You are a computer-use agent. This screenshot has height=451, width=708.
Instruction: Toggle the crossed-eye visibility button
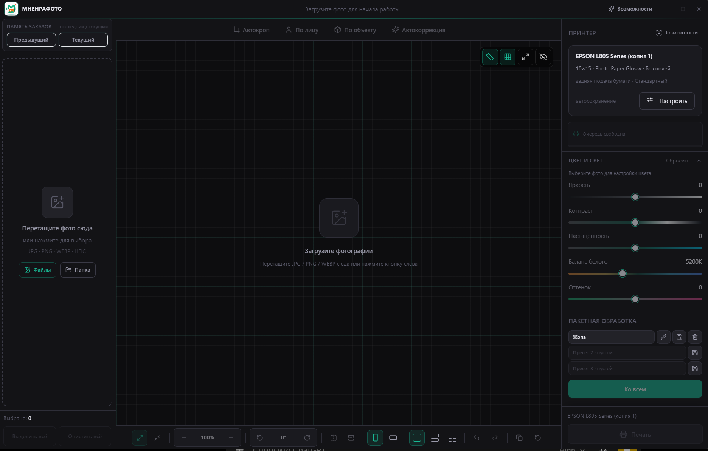[x=543, y=57]
